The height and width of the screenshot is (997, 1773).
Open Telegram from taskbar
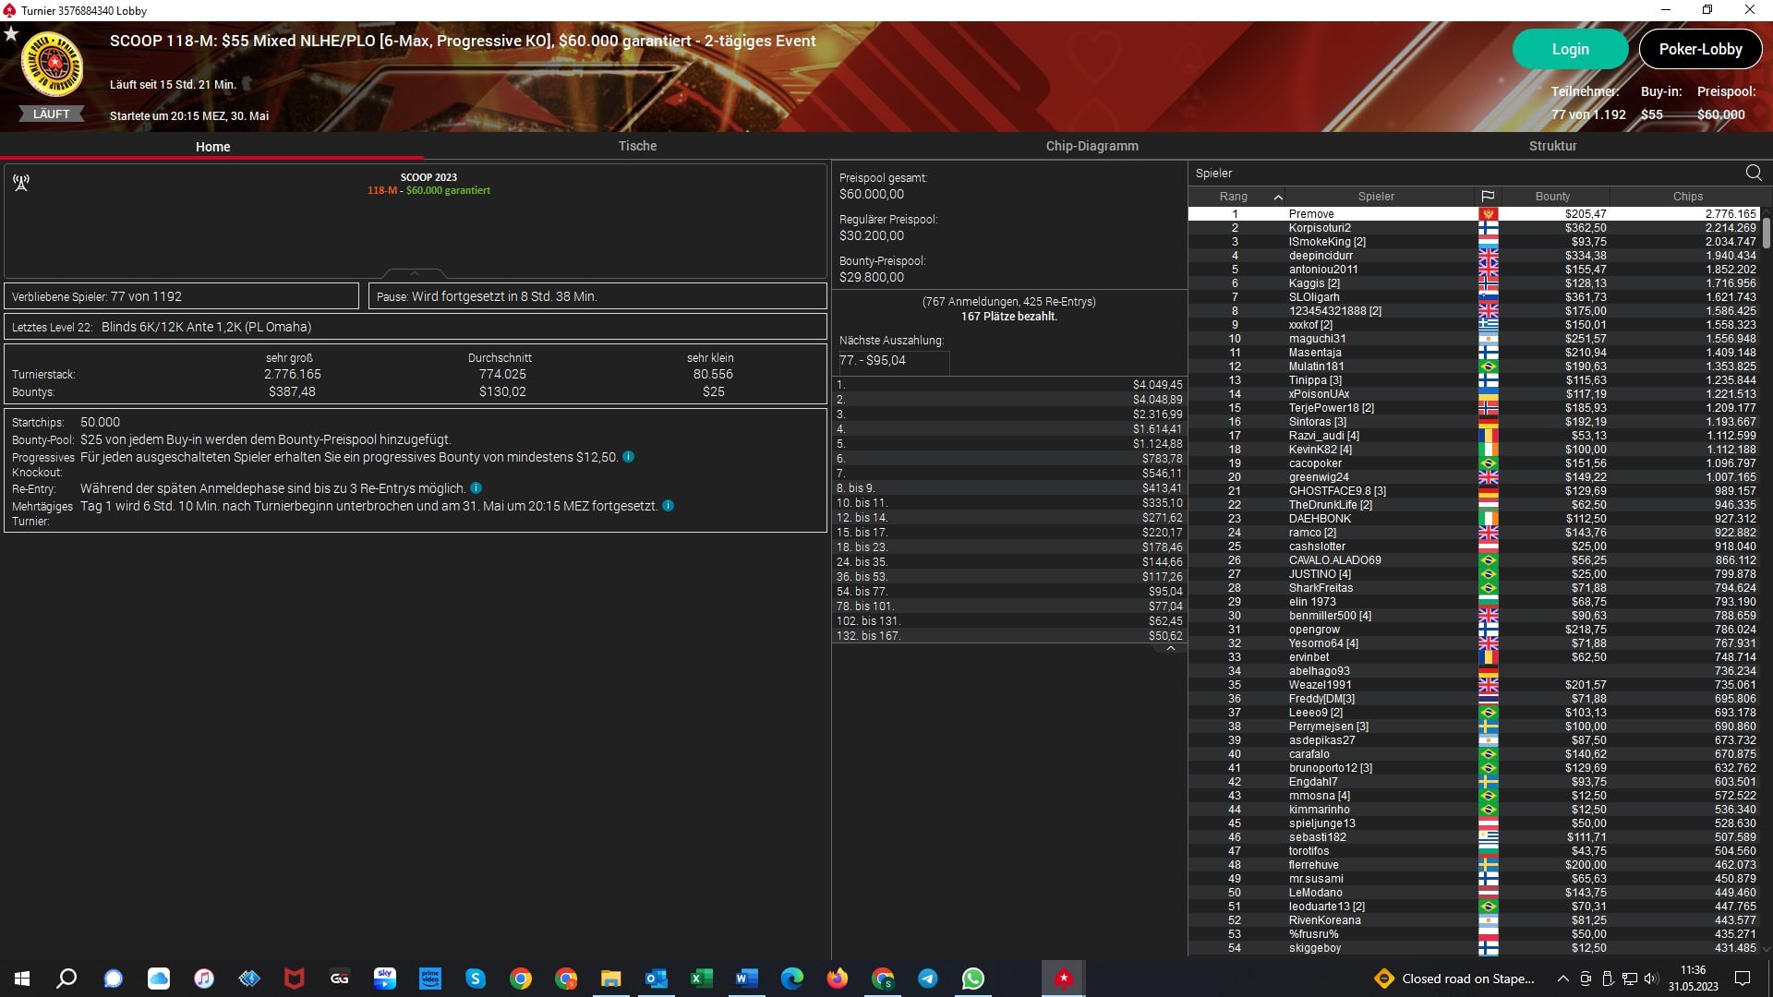[x=927, y=979]
